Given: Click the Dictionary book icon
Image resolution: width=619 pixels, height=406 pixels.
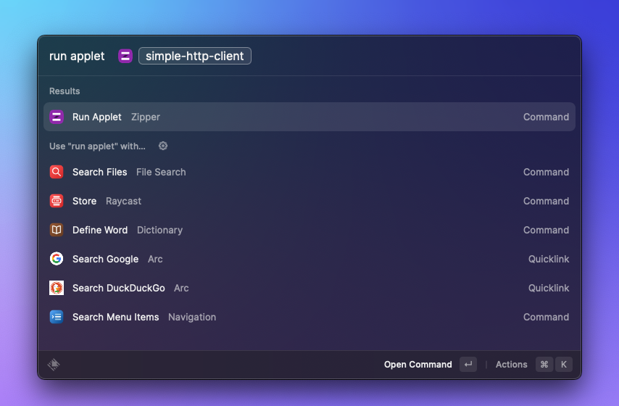Looking at the screenshot, I should tap(57, 230).
